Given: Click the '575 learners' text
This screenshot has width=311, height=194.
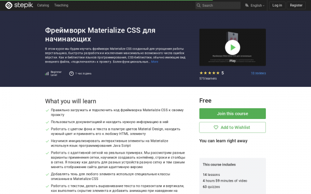Looking at the screenshot, I should pos(208,79).
